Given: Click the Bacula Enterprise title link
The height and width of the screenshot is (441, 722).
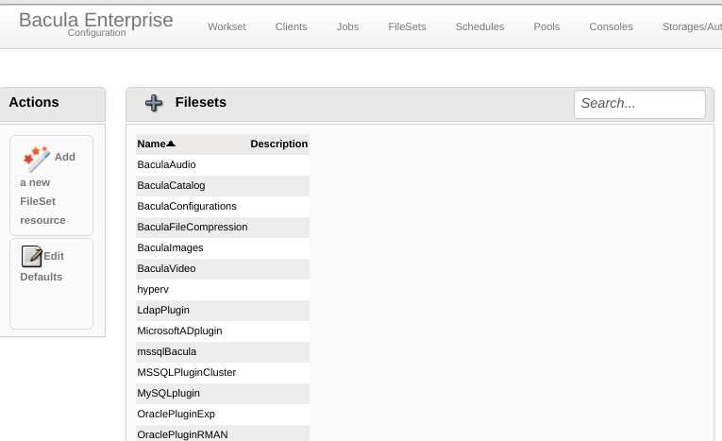Looking at the screenshot, I should pos(95,20).
